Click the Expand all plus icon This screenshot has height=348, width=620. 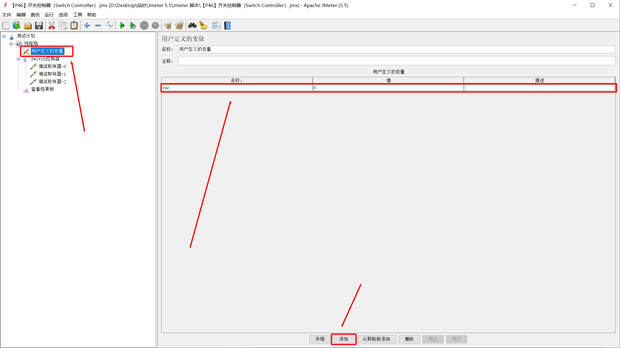(x=87, y=26)
